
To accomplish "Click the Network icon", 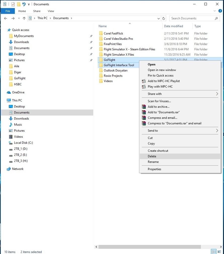I will pyautogui.click(x=9, y=169).
